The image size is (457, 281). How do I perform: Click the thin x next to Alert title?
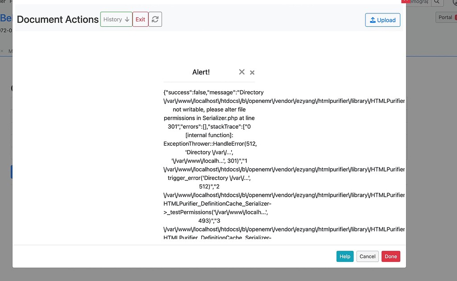pyautogui.click(x=252, y=72)
